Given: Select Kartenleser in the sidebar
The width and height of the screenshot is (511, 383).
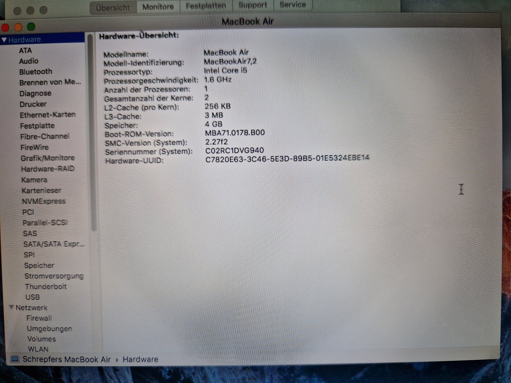Looking at the screenshot, I should tap(41, 190).
